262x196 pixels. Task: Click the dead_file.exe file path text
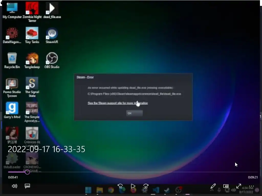pyautogui.click(x=134, y=94)
